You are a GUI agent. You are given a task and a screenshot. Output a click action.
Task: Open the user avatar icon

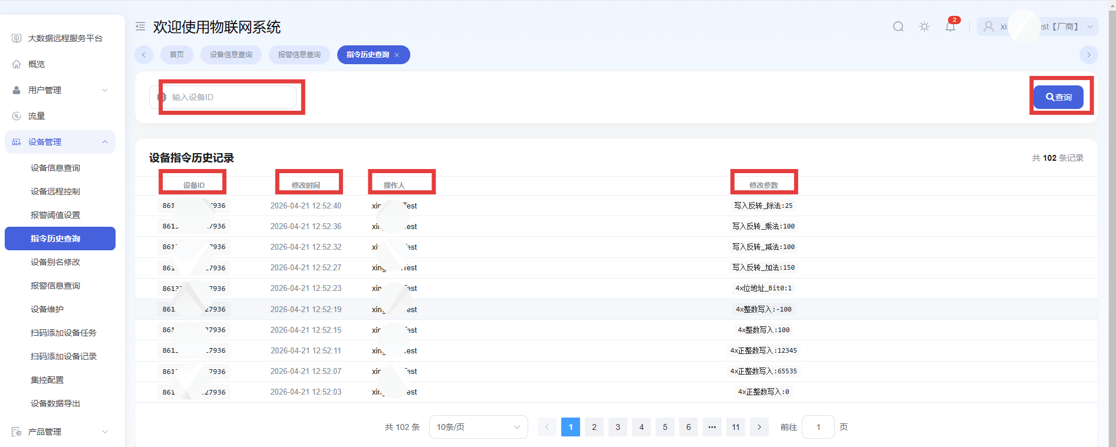click(x=989, y=27)
